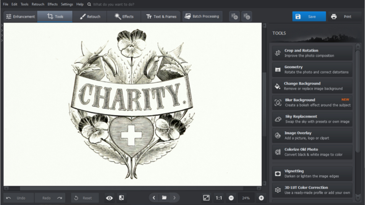Screen dimensions: 365x205
Task: Click the Save button
Action: click(x=309, y=16)
